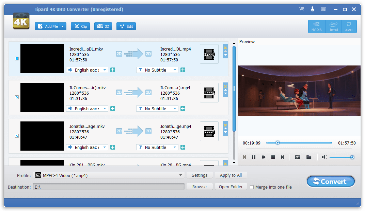Open the MPEG-4 Video profile dropdown

tap(181, 175)
